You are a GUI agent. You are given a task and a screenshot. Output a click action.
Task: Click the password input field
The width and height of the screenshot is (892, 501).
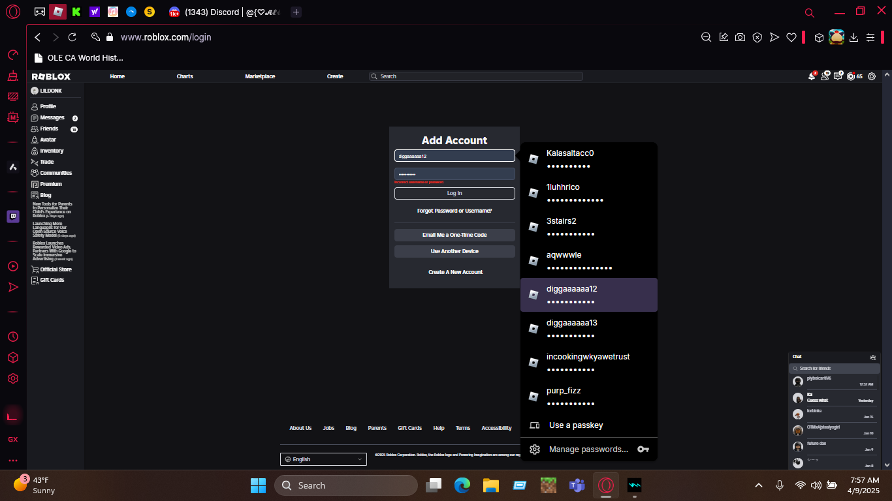point(454,174)
